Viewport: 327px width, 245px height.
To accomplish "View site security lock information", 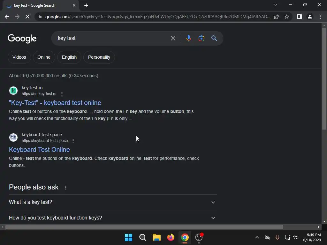I will 40,17.
